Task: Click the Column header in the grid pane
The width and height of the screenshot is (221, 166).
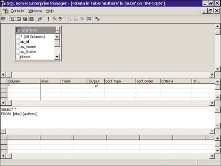Action: click(23, 81)
